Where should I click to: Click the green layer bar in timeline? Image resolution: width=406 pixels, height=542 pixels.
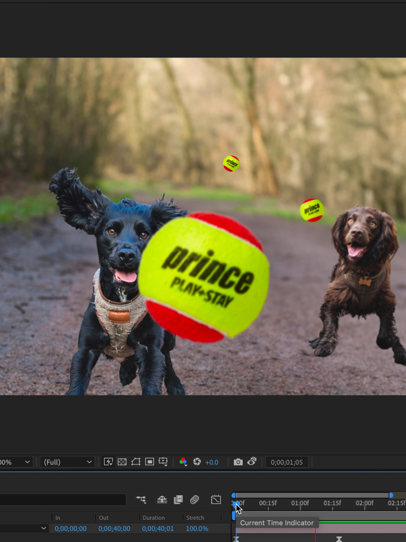(362, 522)
